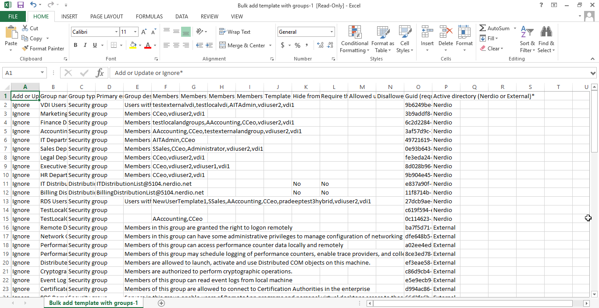This screenshot has width=599, height=308.
Task: Open the Format cells menu
Action: [x=464, y=39]
